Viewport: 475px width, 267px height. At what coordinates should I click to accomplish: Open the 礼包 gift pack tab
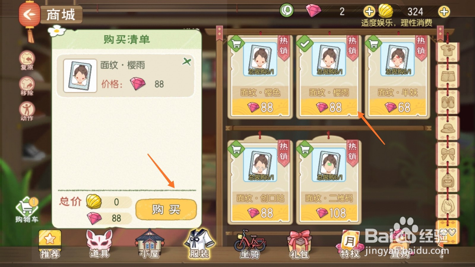[300, 244]
